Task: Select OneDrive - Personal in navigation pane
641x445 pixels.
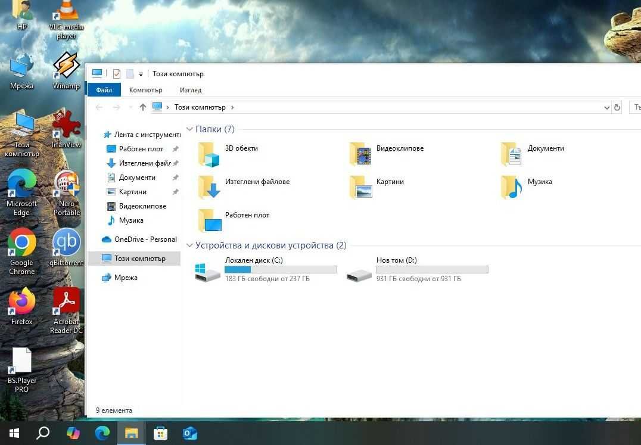Action: click(x=139, y=239)
